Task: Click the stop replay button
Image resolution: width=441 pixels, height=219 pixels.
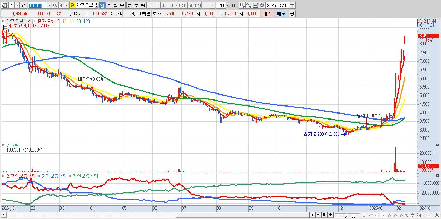Action: click(x=324, y=215)
